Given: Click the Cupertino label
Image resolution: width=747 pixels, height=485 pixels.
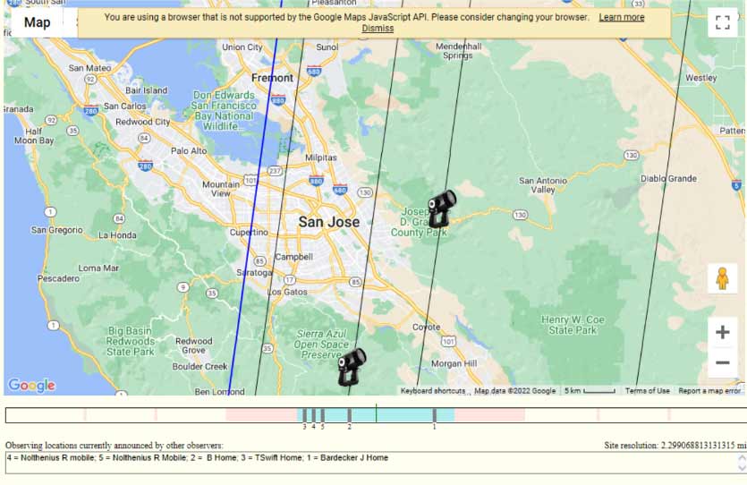Looking at the screenshot, I should 249,232.
